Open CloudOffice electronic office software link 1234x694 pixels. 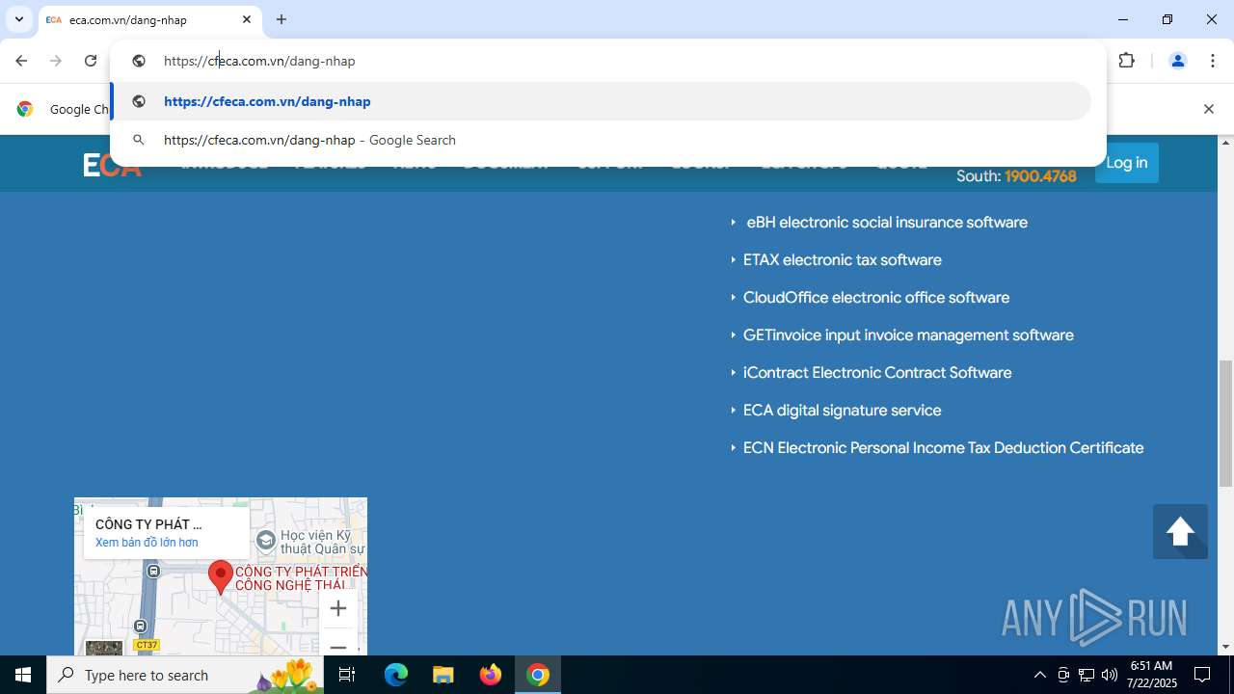[x=876, y=298]
